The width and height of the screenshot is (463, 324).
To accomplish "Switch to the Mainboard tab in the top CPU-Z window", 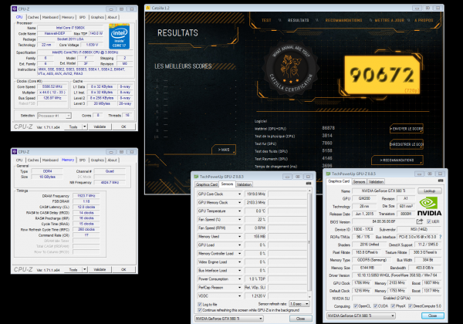I will [x=50, y=17].
